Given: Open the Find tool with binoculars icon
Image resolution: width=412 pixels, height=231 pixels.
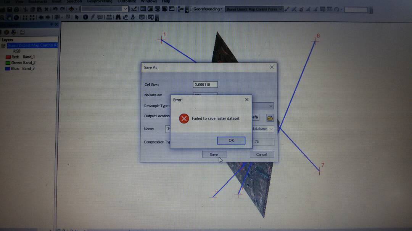Looking at the screenshot, I should click(x=117, y=17).
